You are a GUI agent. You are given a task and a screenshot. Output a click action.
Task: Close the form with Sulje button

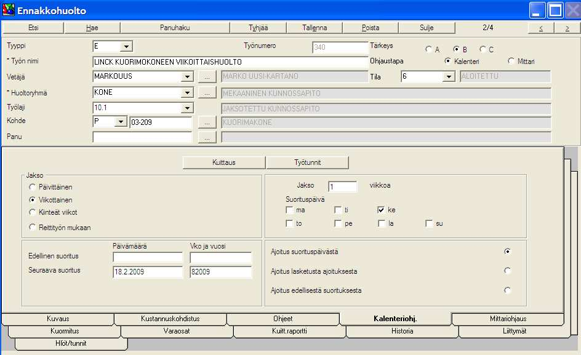[427, 28]
